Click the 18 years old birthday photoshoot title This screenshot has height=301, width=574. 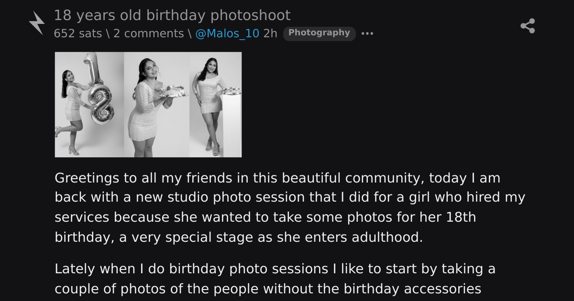172,15
